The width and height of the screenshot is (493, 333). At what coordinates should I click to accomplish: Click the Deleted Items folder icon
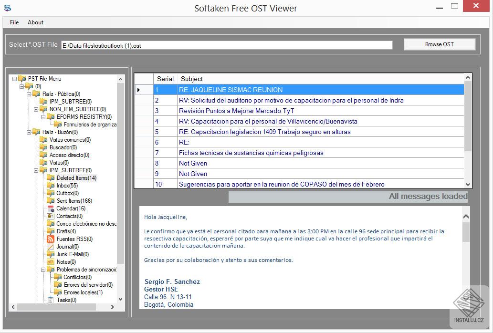[51, 178]
